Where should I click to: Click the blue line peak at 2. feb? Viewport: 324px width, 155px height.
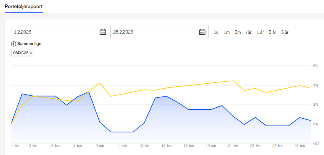pos(22,94)
